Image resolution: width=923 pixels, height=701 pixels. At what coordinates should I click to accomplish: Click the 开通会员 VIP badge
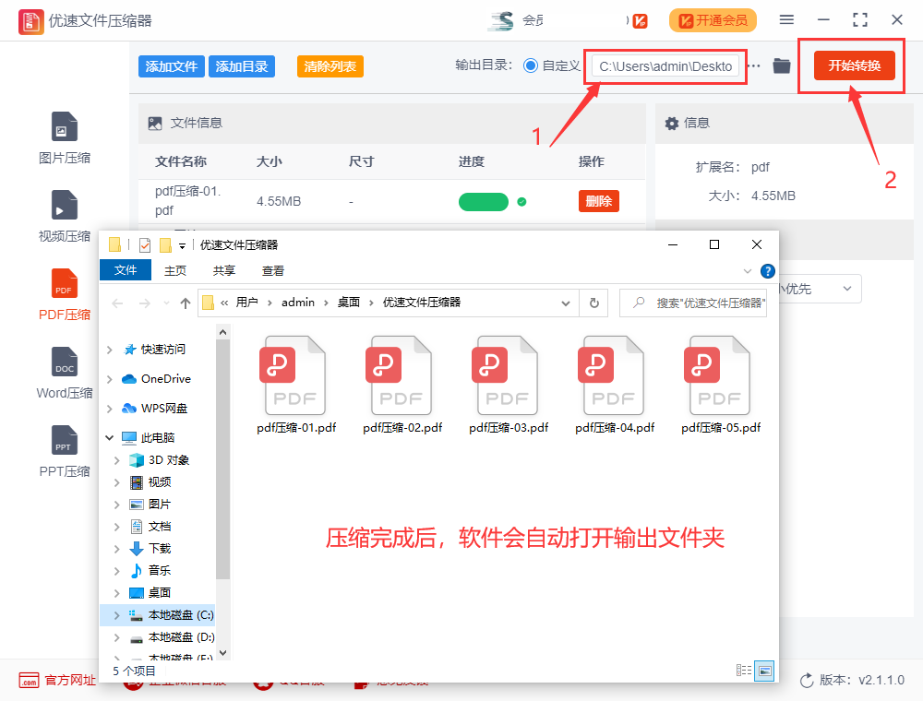[713, 19]
